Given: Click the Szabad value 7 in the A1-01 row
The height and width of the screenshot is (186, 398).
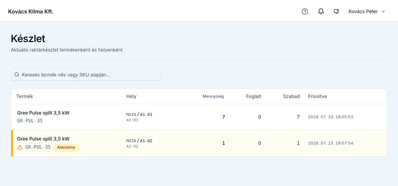Looking at the screenshot, I should coord(298,117).
